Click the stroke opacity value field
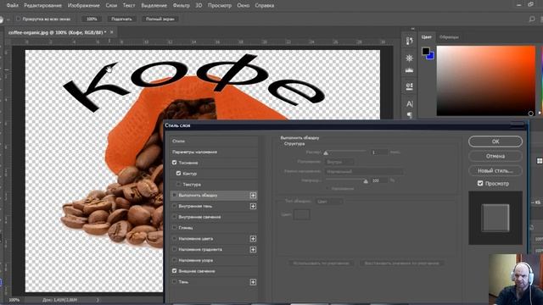Viewport: 543px width, 305px height. click(x=379, y=180)
